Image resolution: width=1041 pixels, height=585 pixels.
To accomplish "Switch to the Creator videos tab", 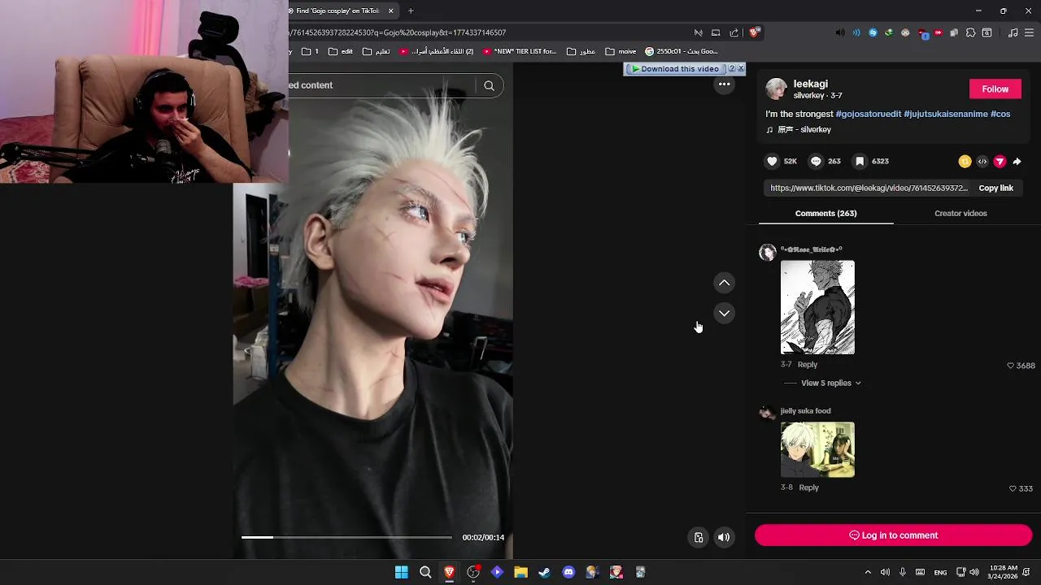I will pyautogui.click(x=960, y=214).
